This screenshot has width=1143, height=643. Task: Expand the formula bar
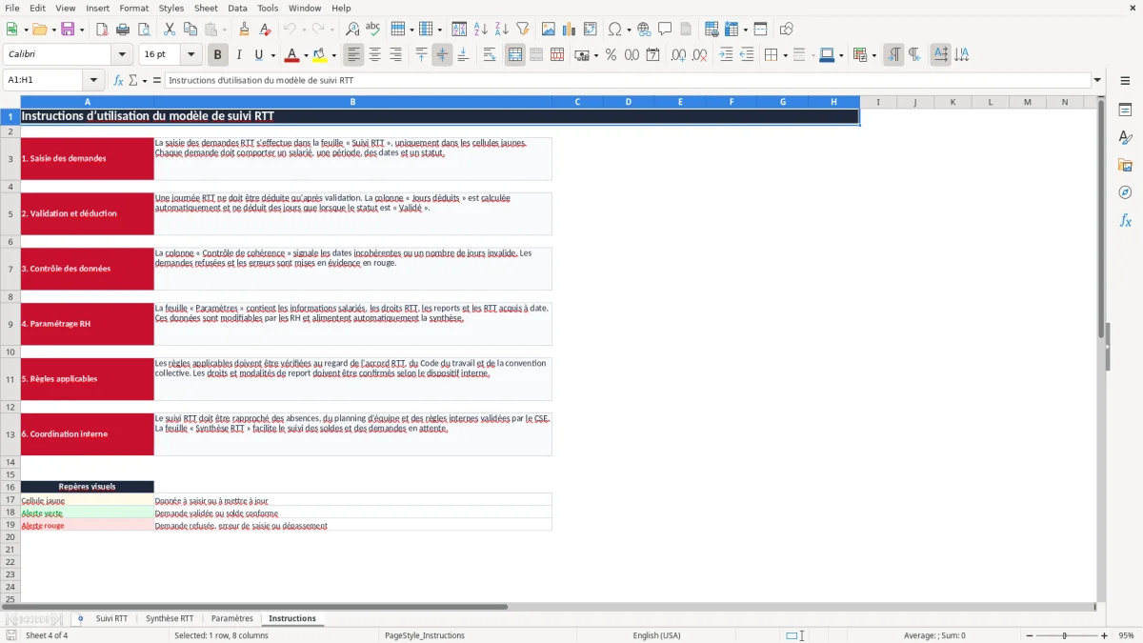(x=1097, y=81)
